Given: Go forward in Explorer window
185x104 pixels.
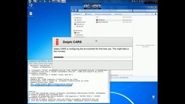Looking at the screenshot, I should point(76,11).
